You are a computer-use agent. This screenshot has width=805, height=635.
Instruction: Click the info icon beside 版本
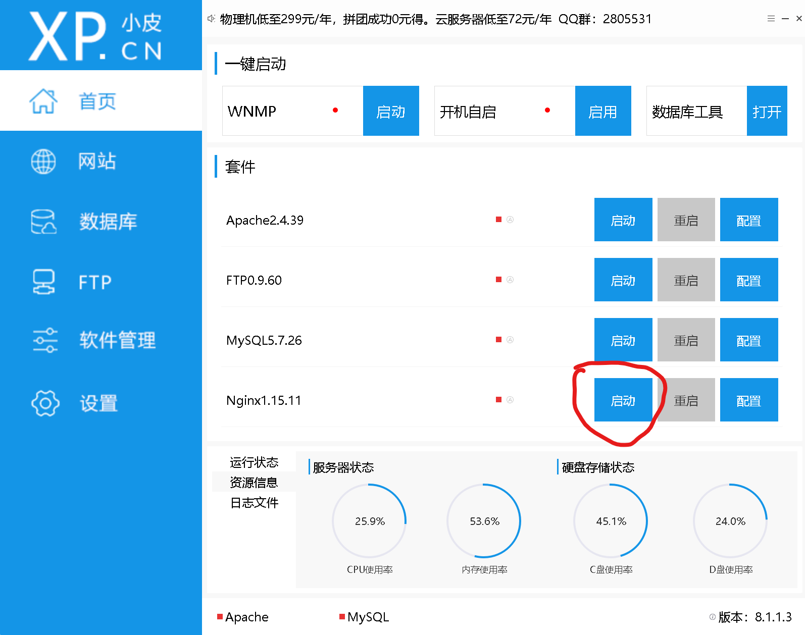[713, 617]
